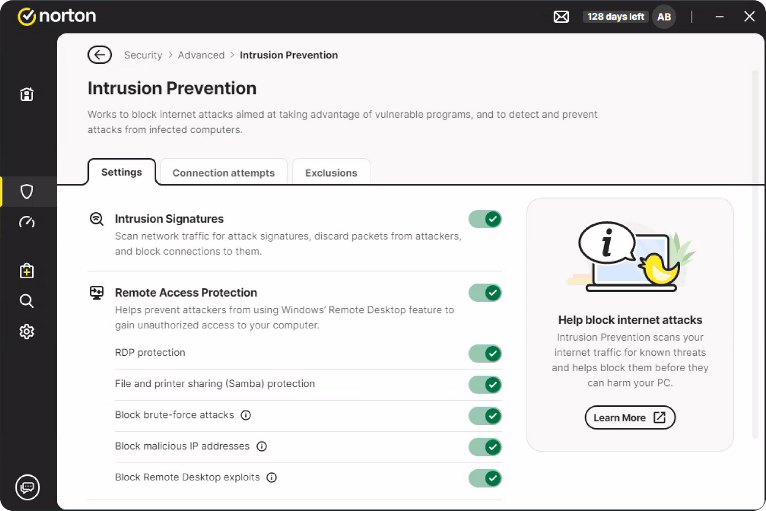Click the back arrow button
Image resolution: width=766 pixels, height=511 pixels.
(x=100, y=55)
